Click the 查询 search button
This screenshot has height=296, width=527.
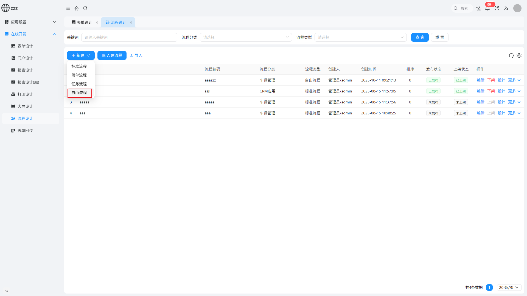[420, 37]
